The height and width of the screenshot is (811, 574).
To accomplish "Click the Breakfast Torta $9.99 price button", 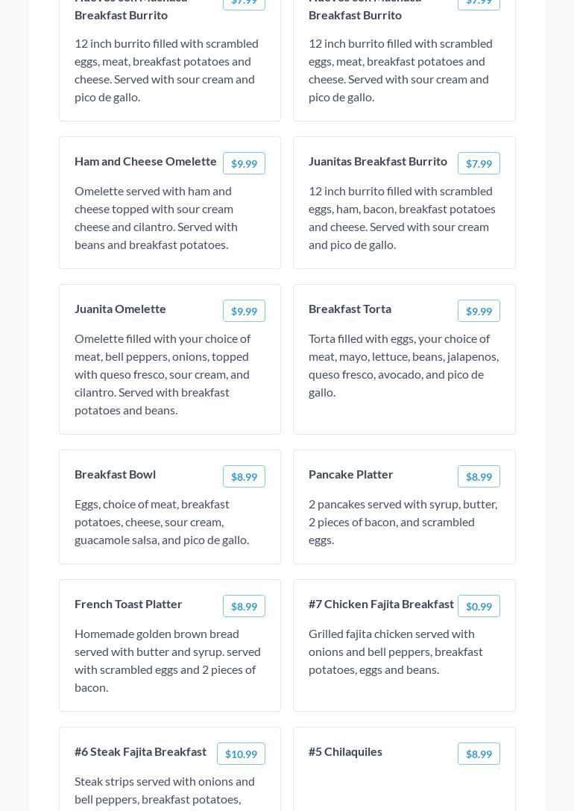I will click(x=479, y=311).
